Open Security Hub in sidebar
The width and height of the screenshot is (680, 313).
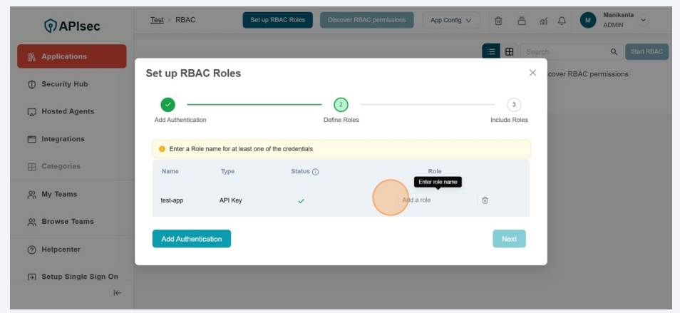pos(64,84)
